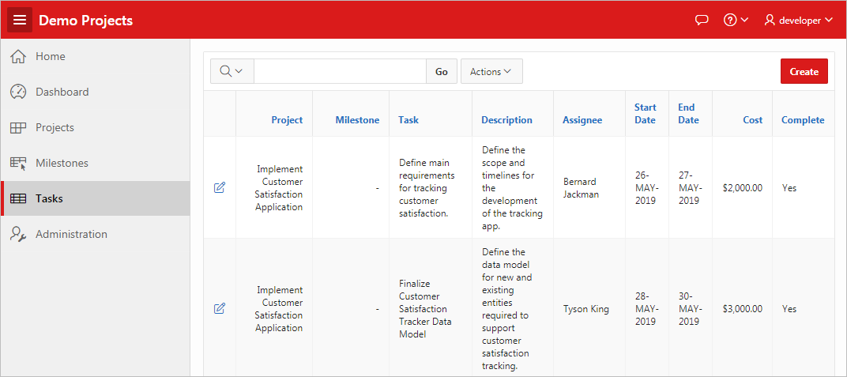Click assignee Bernard Jackman
This screenshot has height=377, width=847.
[x=582, y=188]
